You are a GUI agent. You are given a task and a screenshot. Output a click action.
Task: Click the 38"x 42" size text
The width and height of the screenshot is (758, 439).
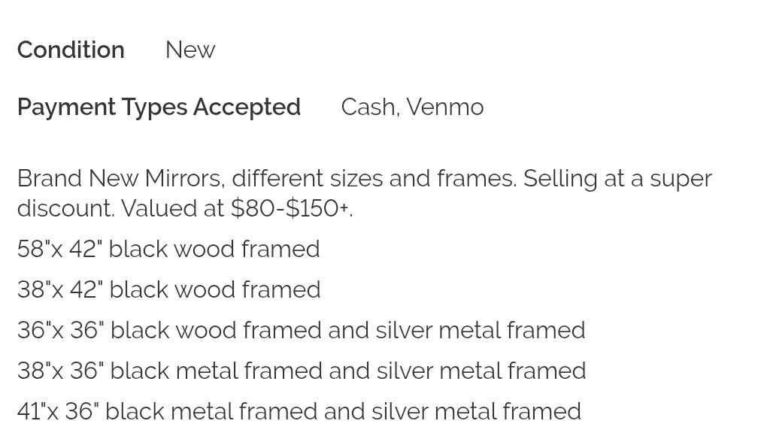click(x=59, y=289)
